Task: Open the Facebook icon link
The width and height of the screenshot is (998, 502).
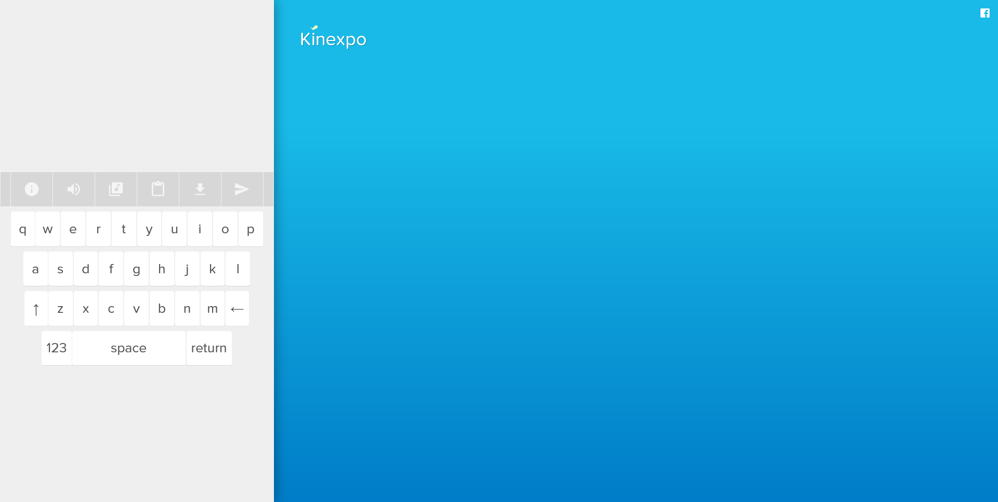Action: point(985,13)
